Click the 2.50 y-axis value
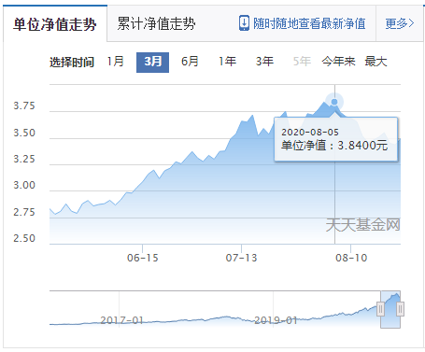The width and height of the screenshot is (425, 352). 24,238
